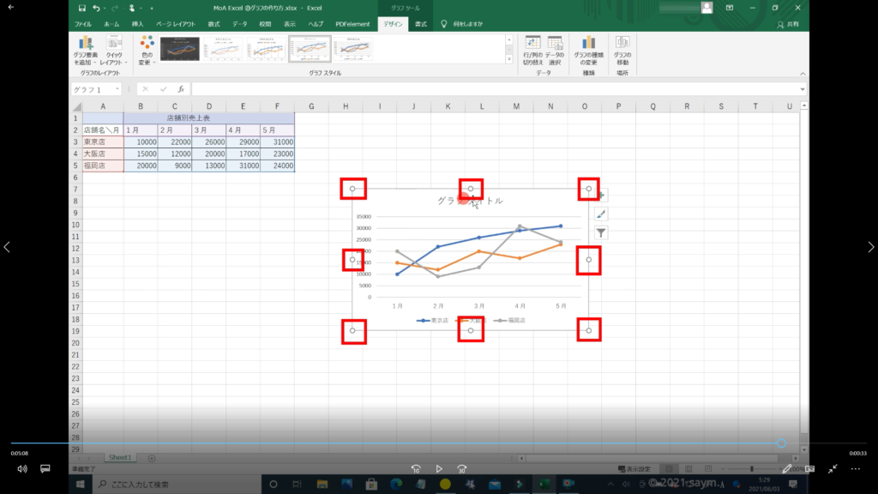The height and width of the screenshot is (494, 878).
Task: Click the video progress bar handle
Action: point(781,443)
